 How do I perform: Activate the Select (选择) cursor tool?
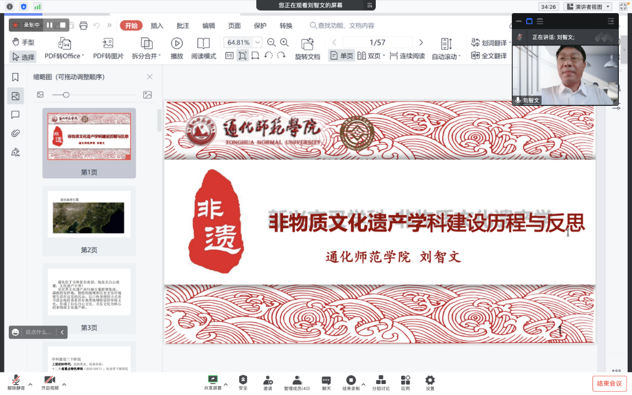(24, 57)
